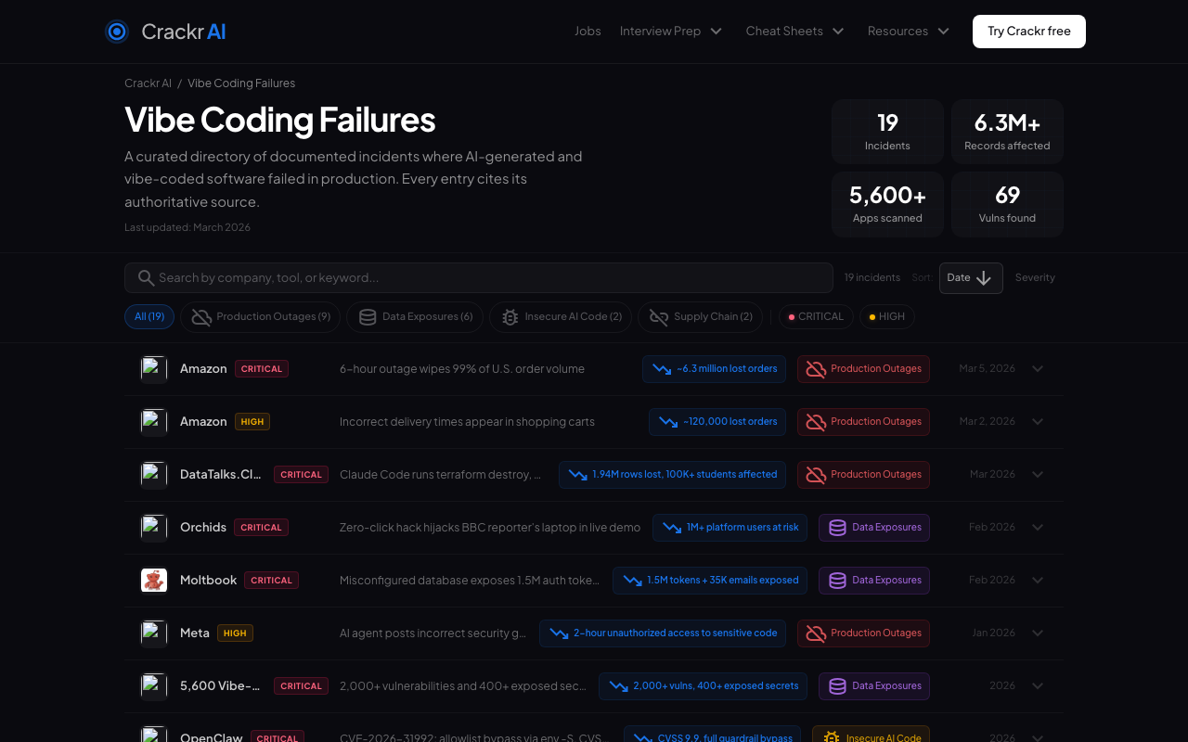Select the bug icon on Insecure AI Code filter
The height and width of the screenshot is (742, 1188).
pos(510,316)
